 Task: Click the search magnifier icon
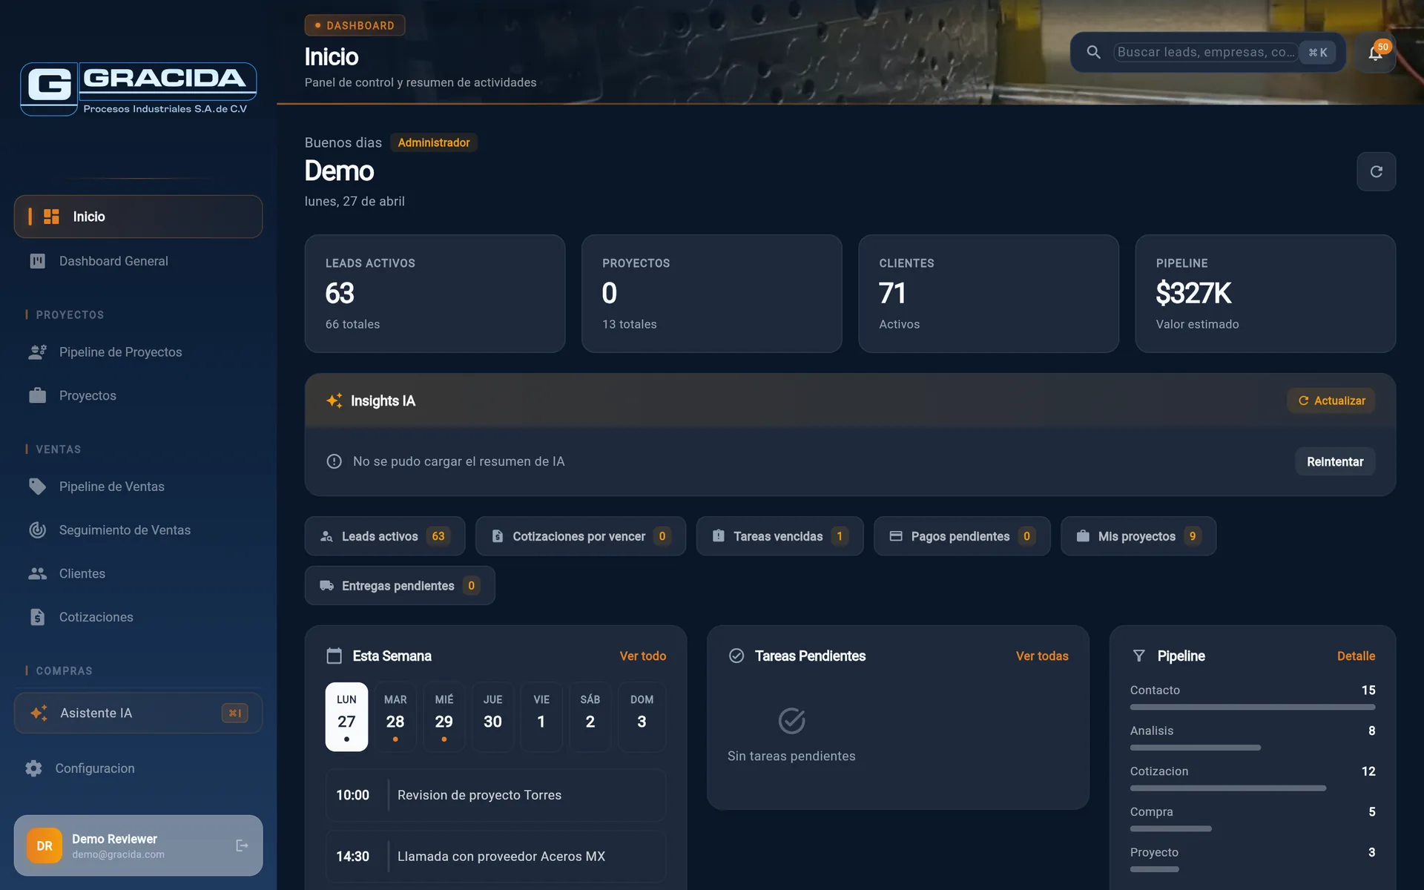[x=1093, y=52]
